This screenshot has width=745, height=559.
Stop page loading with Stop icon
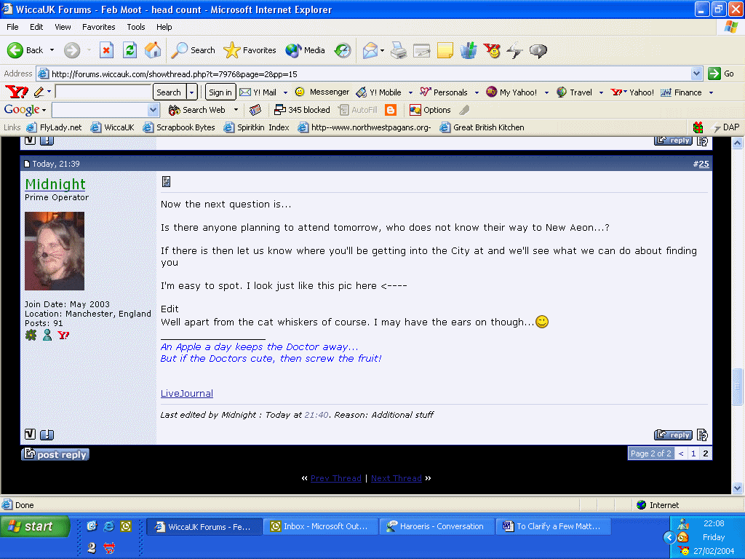tap(106, 50)
